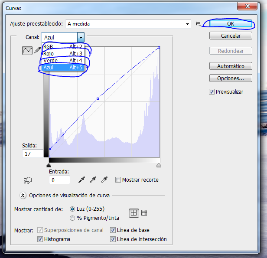Open the preset options menu icon
Screen dimensions: 267x258
point(198,24)
